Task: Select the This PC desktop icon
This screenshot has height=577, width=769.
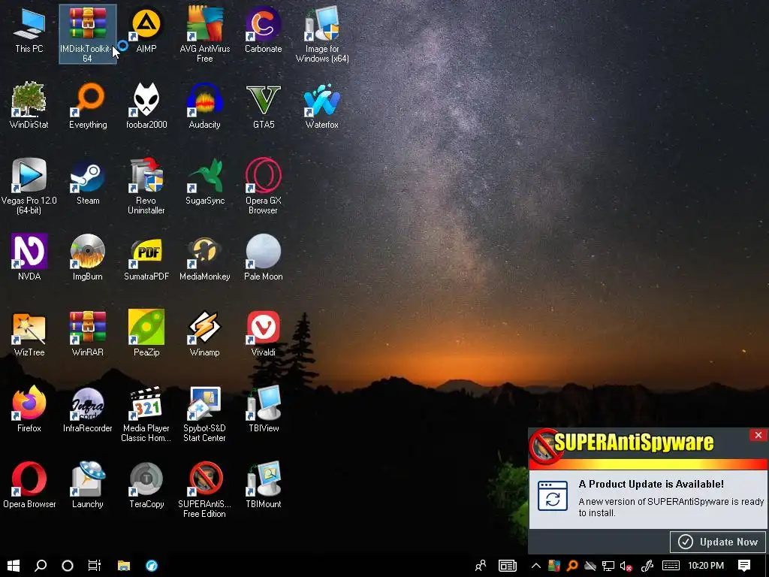Action: pyautogui.click(x=29, y=31)
